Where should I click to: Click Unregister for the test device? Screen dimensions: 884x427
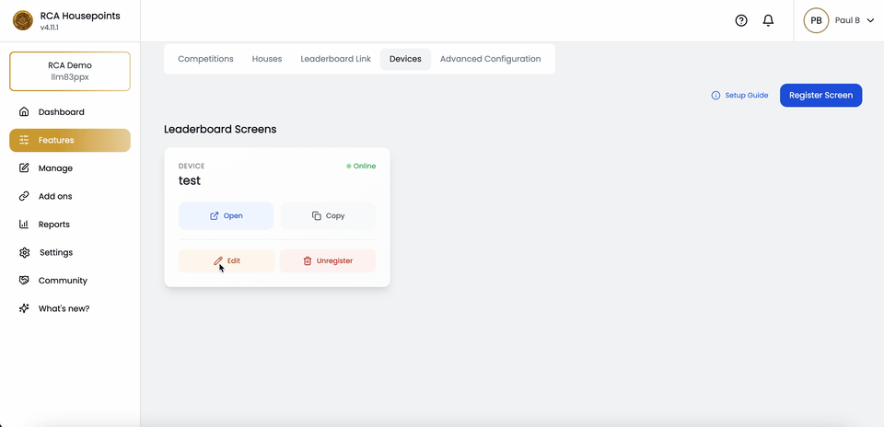[328, 260]
